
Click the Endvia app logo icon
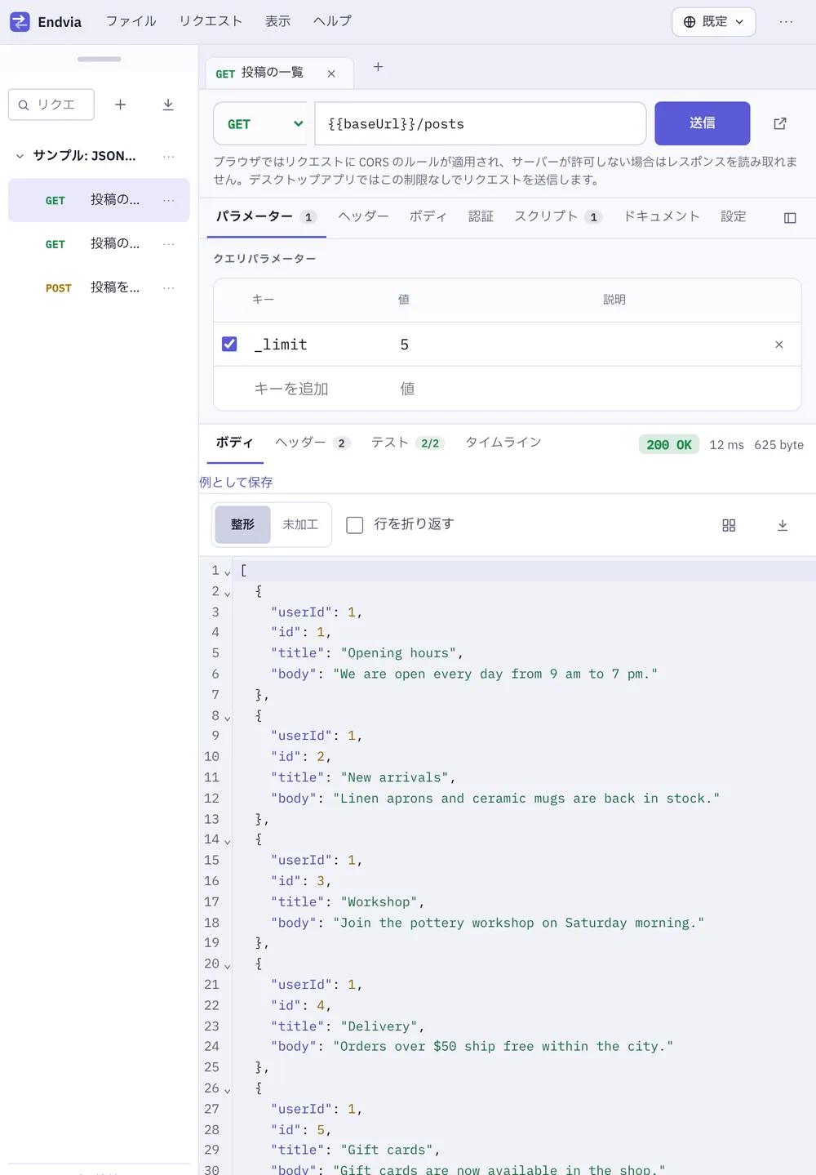20,21
